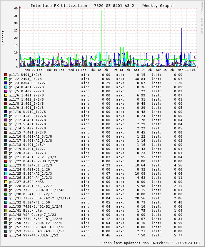Select the Sat 14 Feb axis label
Screen dimensions: 205x247
click(143, 70)
